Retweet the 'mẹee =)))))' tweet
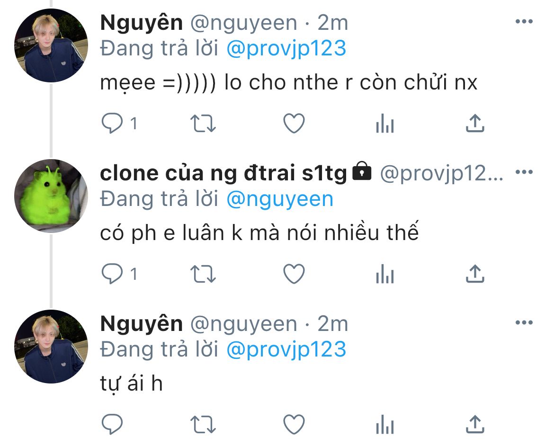Screen dimensions: 554x446 click(203, 124)
